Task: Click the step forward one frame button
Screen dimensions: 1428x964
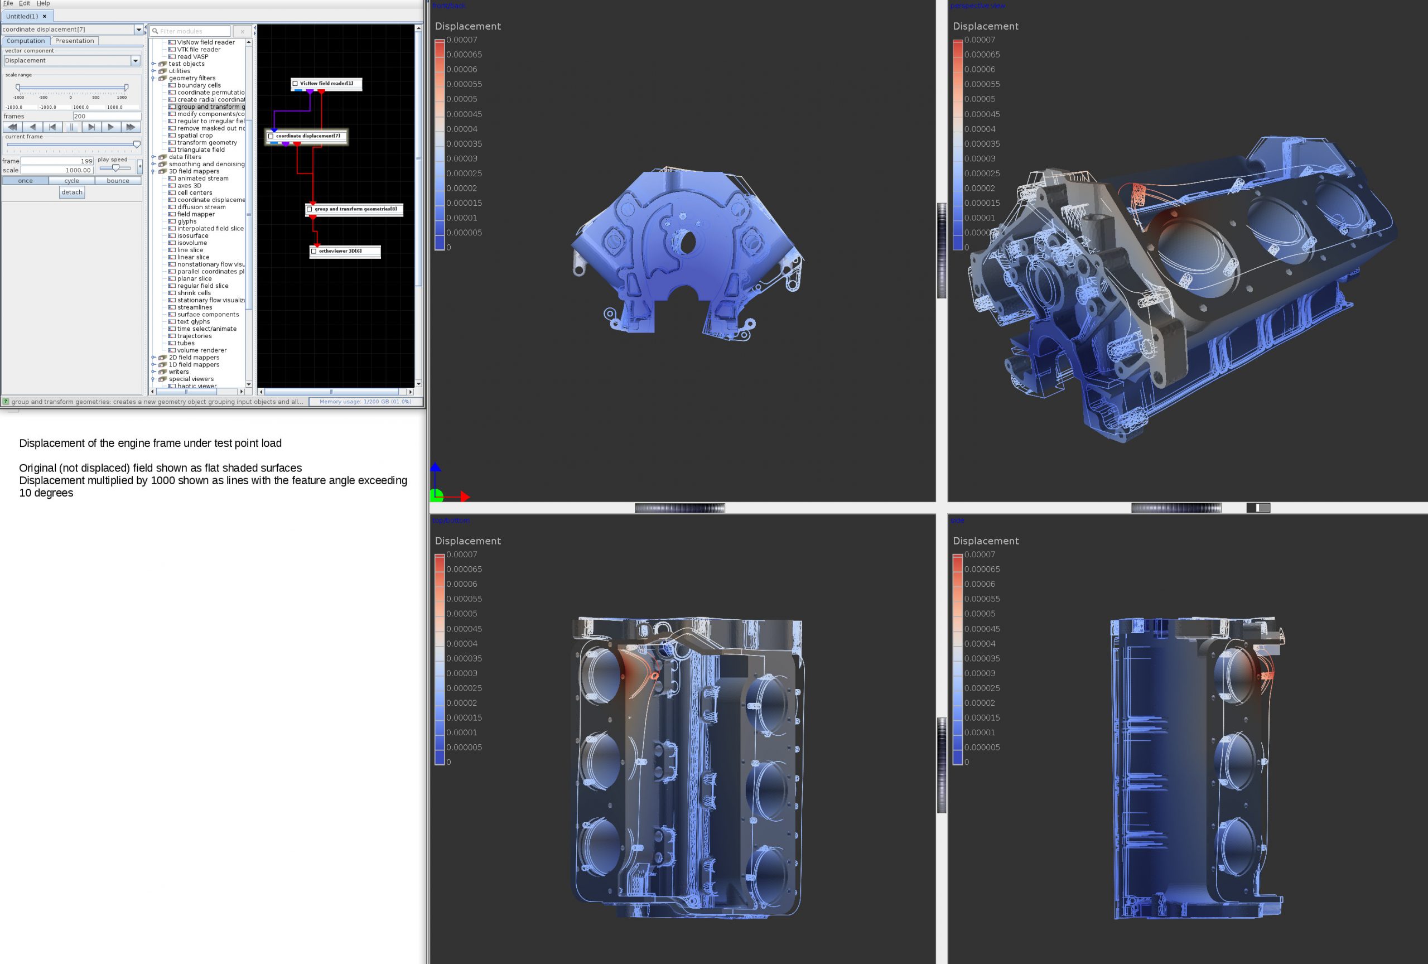Action: (x=91, y=127)
